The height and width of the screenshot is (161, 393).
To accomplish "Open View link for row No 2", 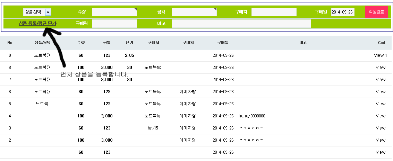I will point(381,140).
